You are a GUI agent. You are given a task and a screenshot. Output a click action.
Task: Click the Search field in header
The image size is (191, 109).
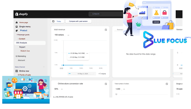point(106,14)
